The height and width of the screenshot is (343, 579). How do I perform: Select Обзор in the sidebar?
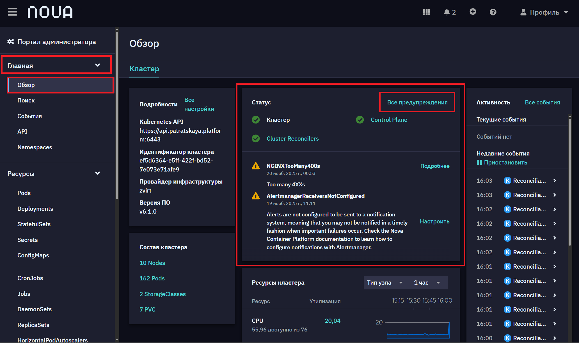point(60,85)
